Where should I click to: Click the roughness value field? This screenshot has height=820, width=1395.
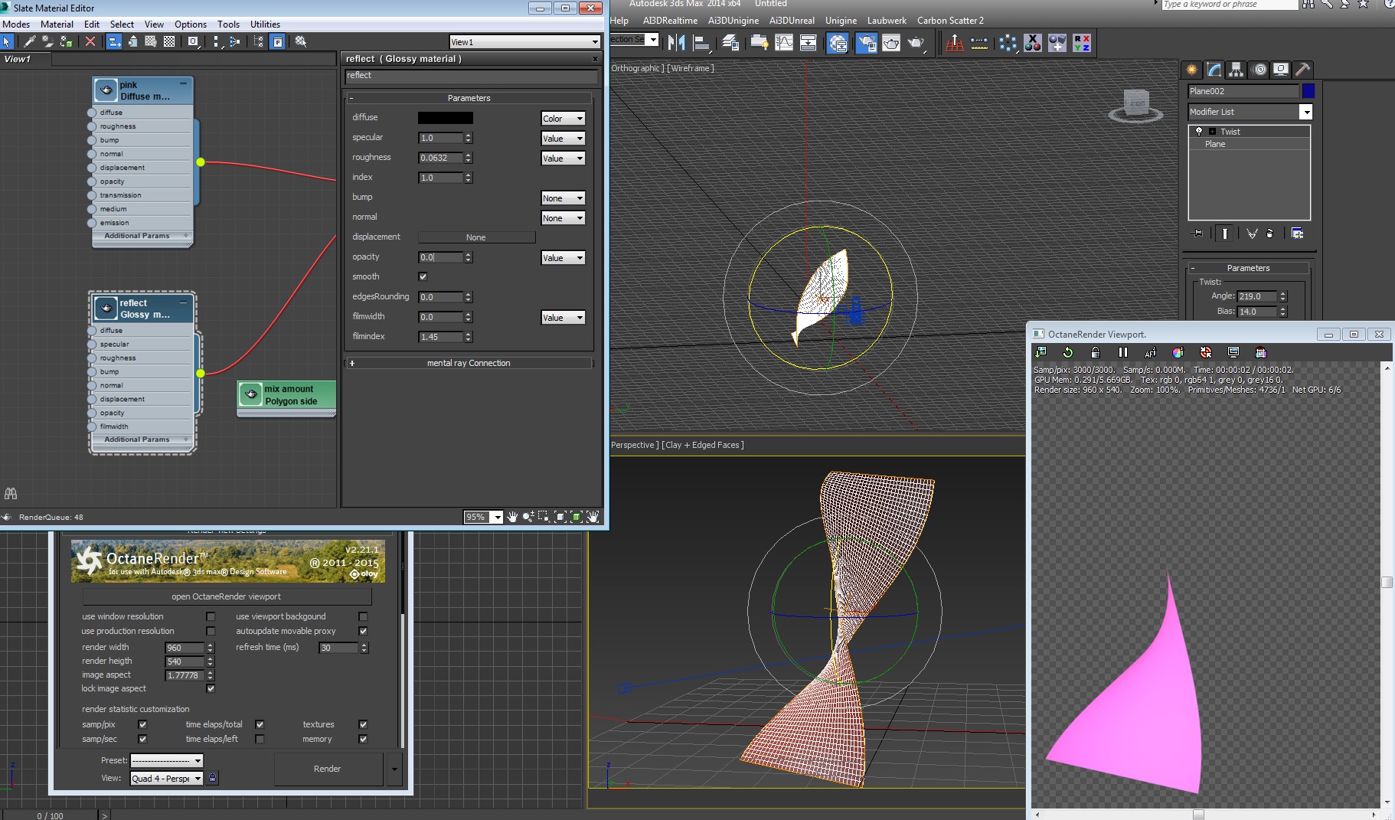click(x=441, y=158)
